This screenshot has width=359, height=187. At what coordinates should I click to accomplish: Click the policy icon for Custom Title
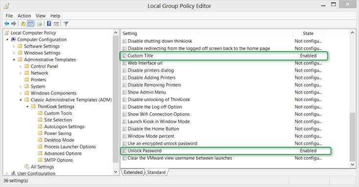[x=124, y=56]
